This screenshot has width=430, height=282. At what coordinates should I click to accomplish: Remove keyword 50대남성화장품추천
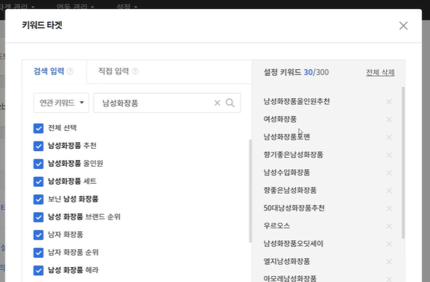point(389,208)
